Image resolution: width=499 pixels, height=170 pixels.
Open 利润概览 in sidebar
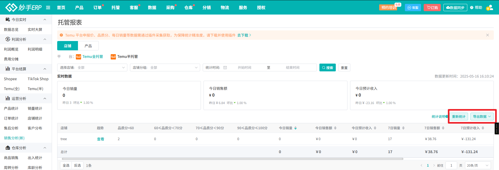[x=11, y=49]
